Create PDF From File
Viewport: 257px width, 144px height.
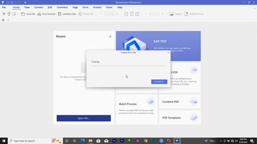[28, 14]
